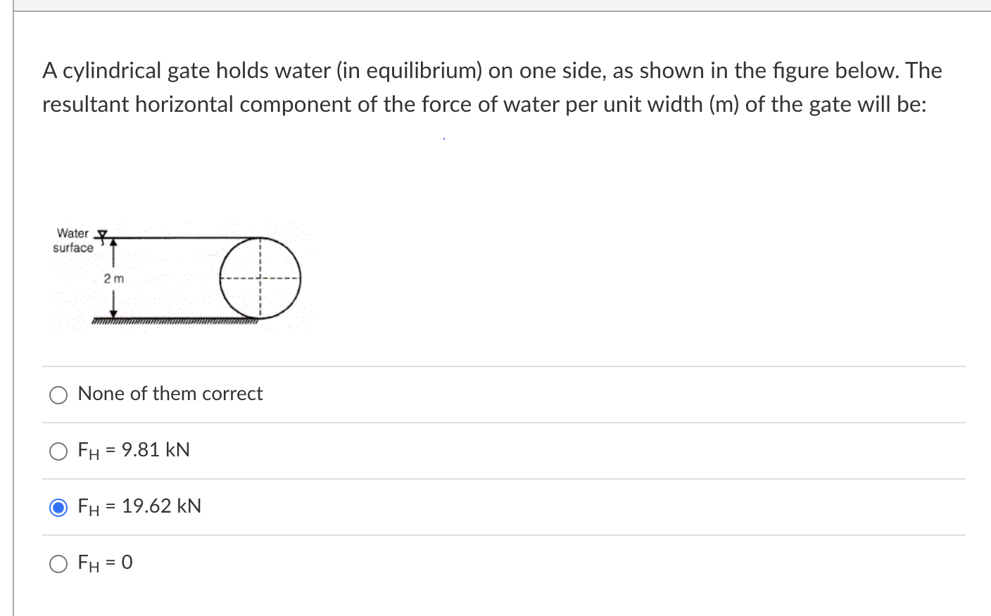Image resolution: width=991 pixels, height=616 pixels.
Task: Select the FH = 0 answer choice
Action: coord(58,563)
